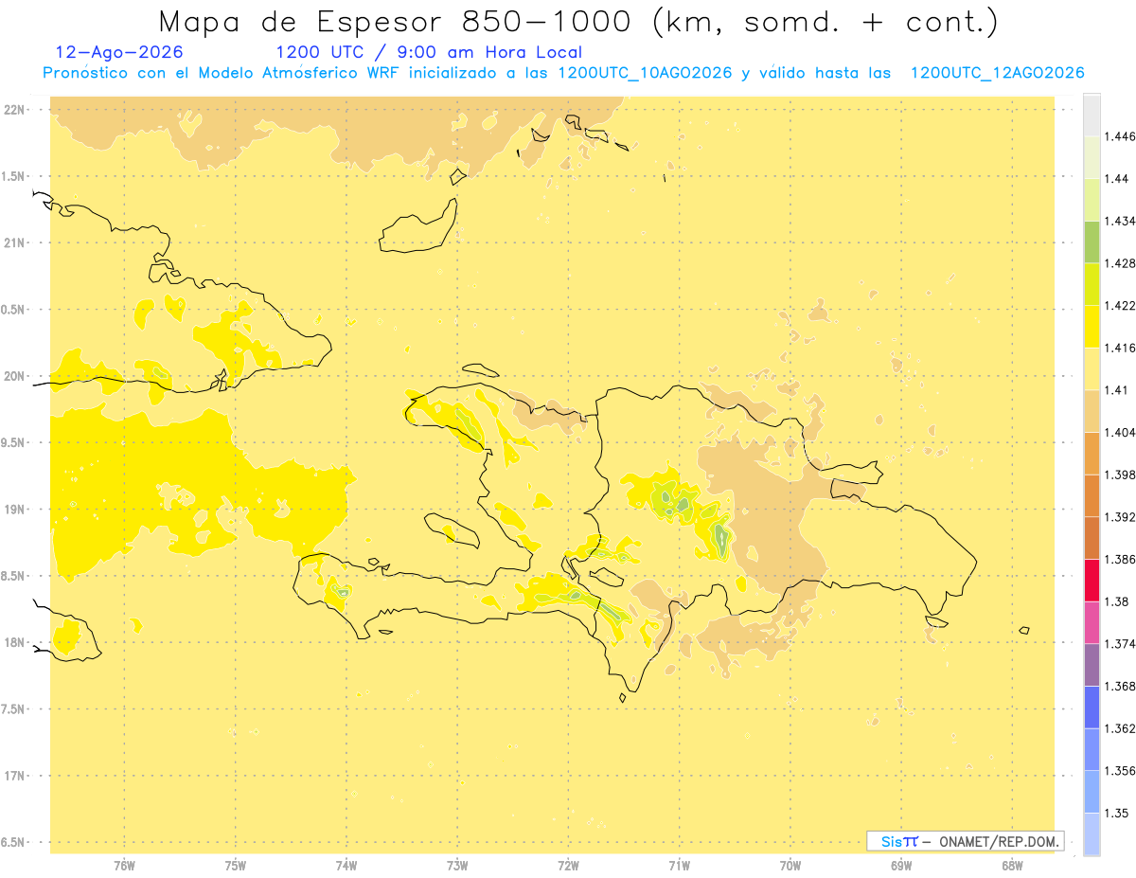Click the blue swatch between 1.362 and 1.368
This screenshot has height=878, width=1136.
(x=1092, y=708)
